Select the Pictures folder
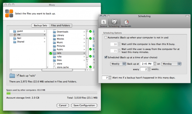 click(x=67, y=46)
